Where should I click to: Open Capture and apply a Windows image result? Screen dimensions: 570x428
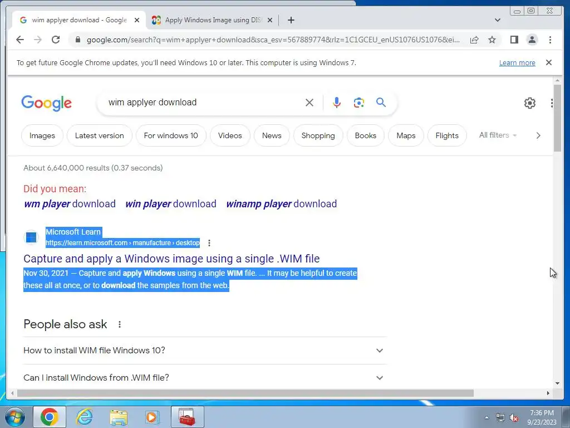[171, 259]
